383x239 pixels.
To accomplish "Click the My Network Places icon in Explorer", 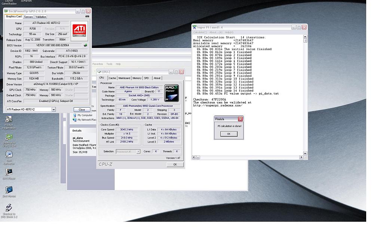I will point(75,120).
